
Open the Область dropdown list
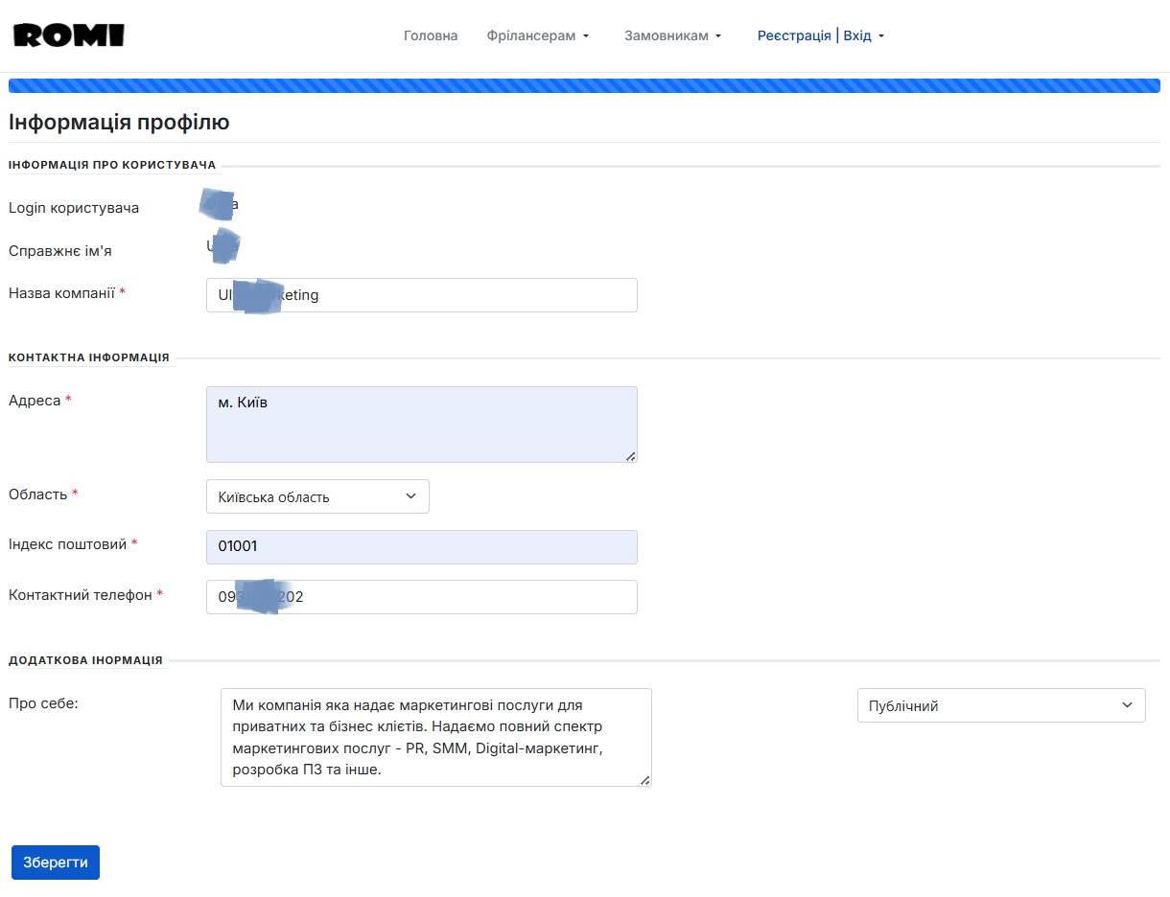pyautogui.click(x=317, y=496)
